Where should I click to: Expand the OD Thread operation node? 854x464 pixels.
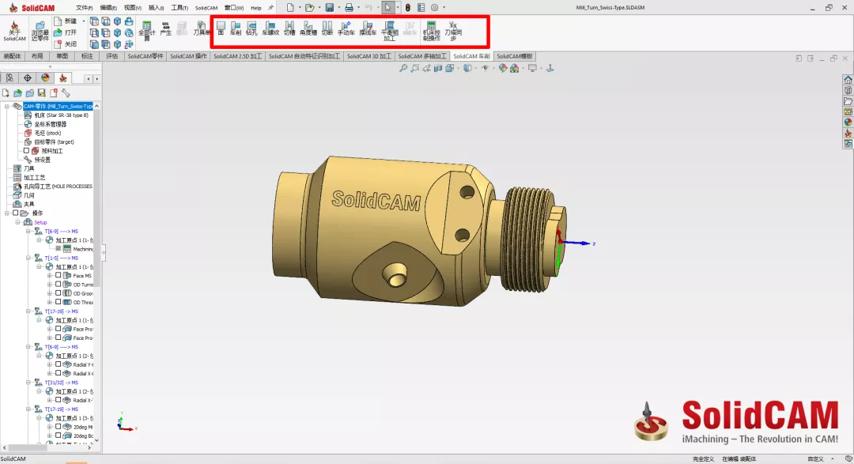pyautogui.click(x=50, y=302)
